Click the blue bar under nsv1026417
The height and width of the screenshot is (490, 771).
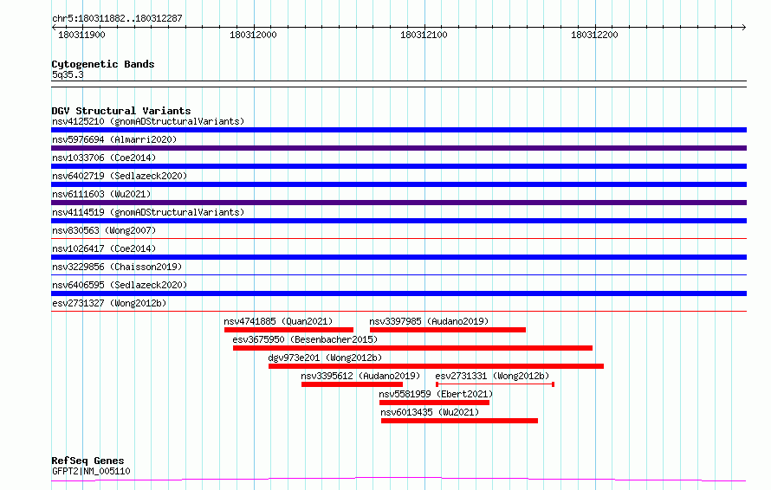(398, 257)
